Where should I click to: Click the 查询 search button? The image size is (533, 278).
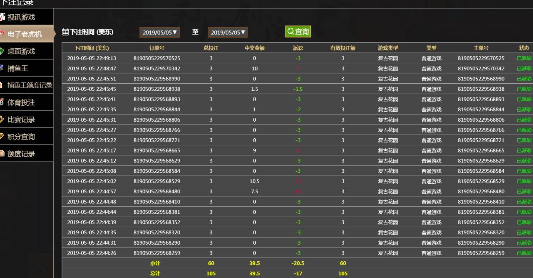[298, 32]
